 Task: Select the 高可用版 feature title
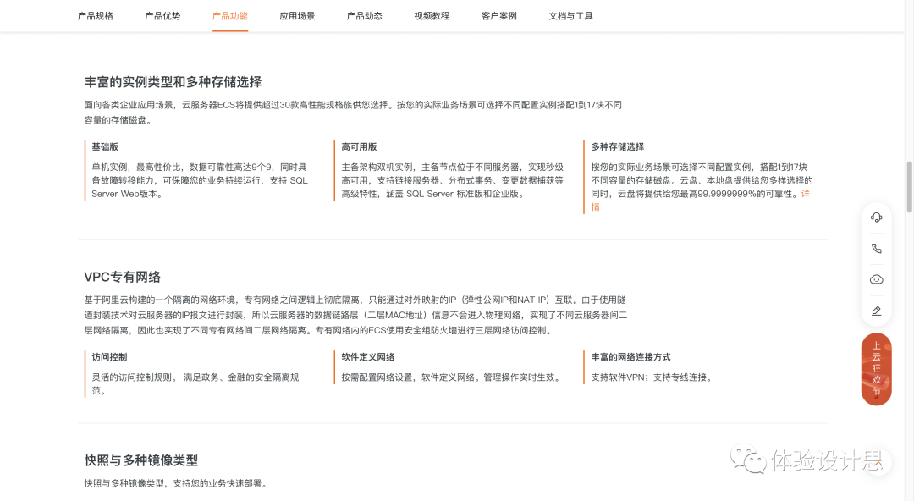(359, 147)
